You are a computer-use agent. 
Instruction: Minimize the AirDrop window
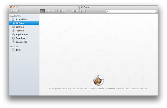pyautogui.click(x=14, y=7)
